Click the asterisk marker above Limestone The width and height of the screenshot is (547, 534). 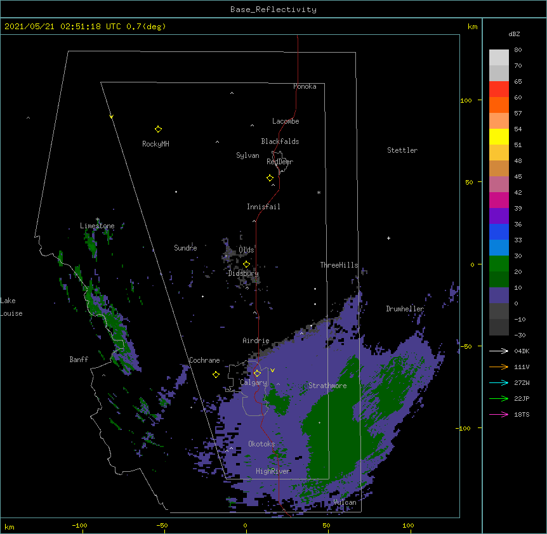tap(98, 219)
